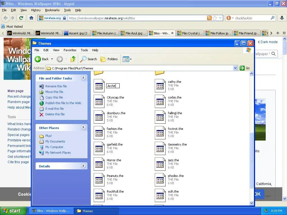Click Move this file task link

(x=54, y=92)
